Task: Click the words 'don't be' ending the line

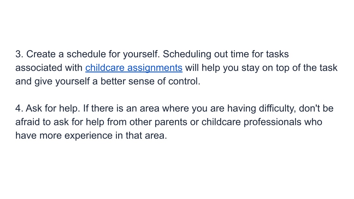Action: coord(316,108)
